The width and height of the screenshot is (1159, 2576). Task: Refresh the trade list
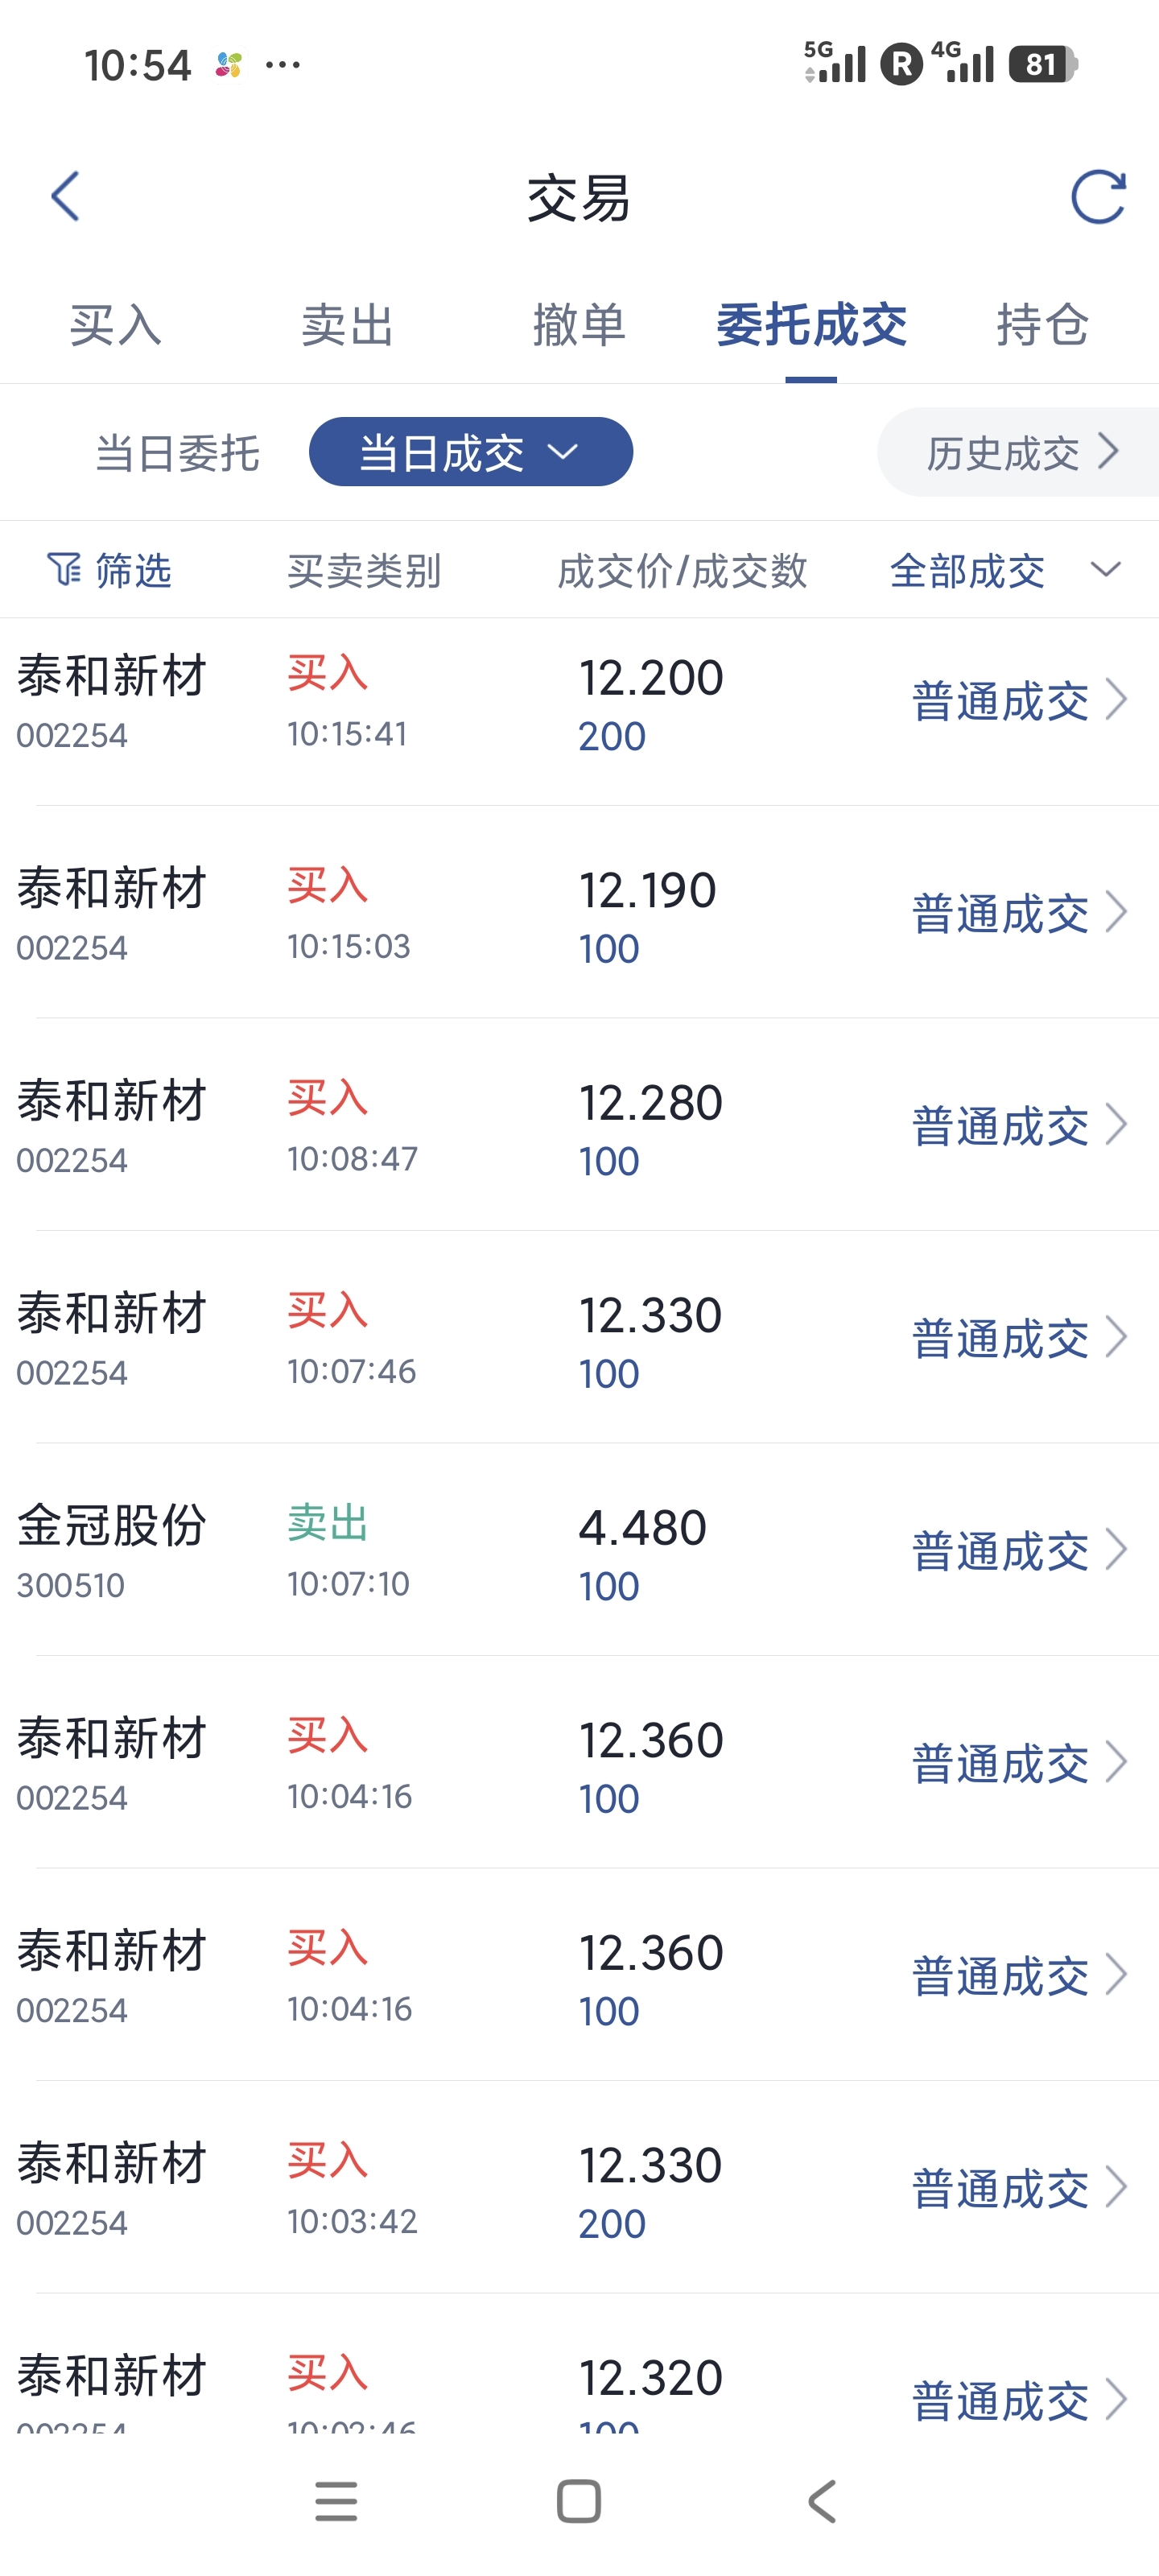[x=1097, y=196]
